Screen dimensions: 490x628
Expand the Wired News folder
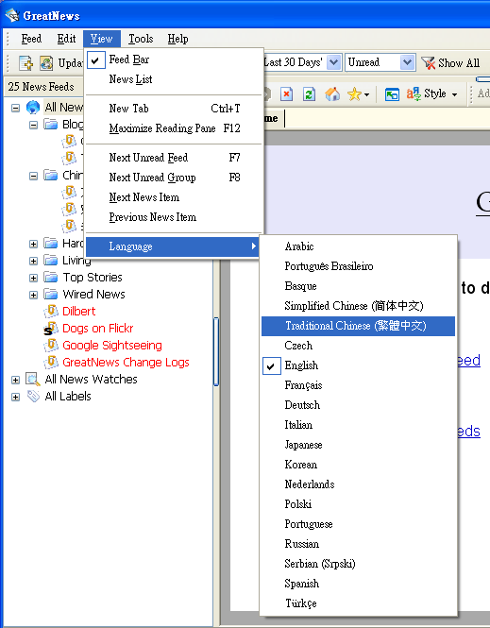[33, 295]
